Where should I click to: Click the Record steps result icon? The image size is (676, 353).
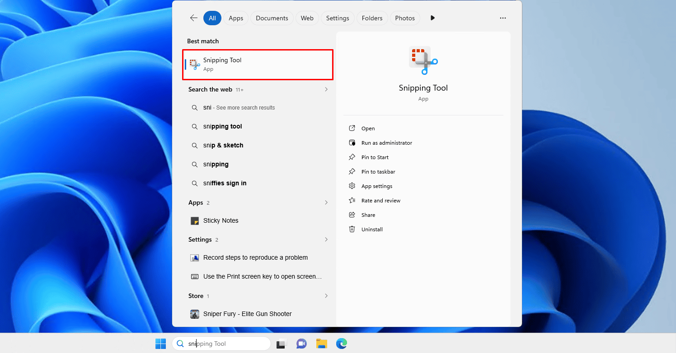tap(195, 258)
